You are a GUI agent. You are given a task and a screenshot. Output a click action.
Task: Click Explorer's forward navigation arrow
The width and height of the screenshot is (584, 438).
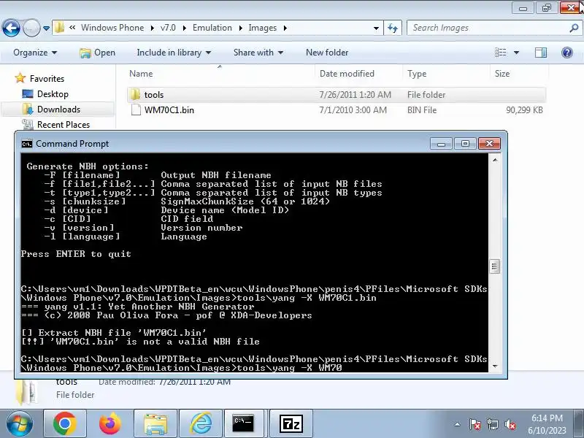[x=31, y=28]
